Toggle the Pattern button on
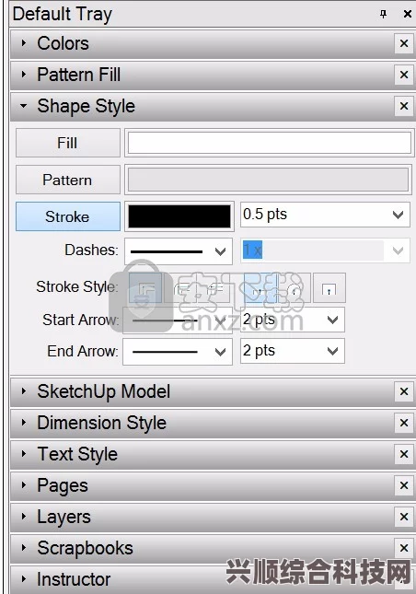The width and height of the screenshot is (416, 594). pyautogui.click(x=68, y=180)
